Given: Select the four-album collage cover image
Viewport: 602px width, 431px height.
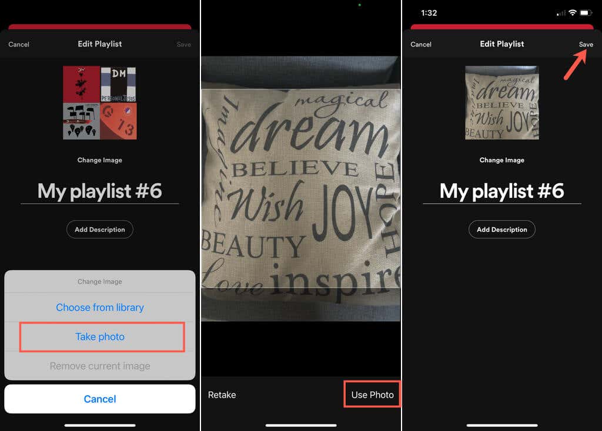Looking at the screenshot, I should pos(100,103).
